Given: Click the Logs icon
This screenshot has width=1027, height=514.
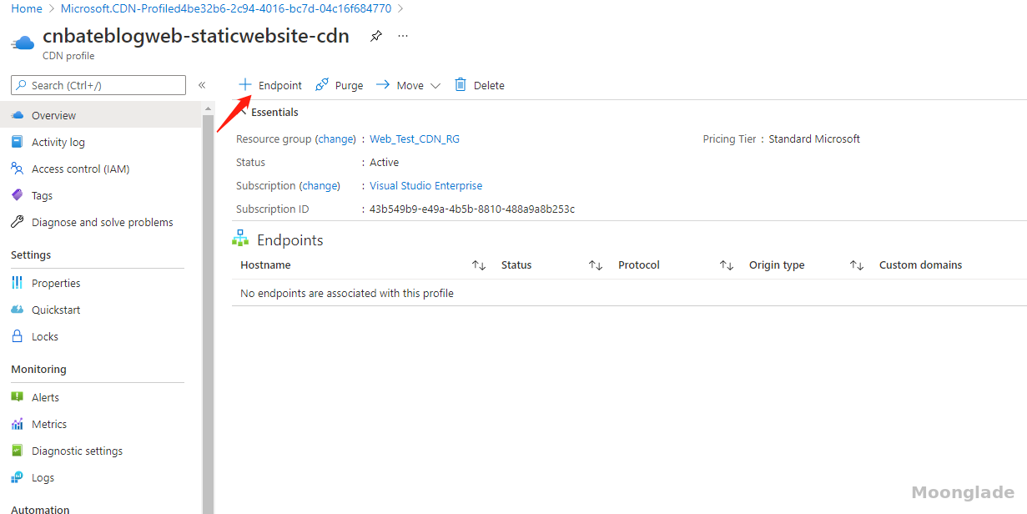Looking at the screenshot, I should coord(18,477).
